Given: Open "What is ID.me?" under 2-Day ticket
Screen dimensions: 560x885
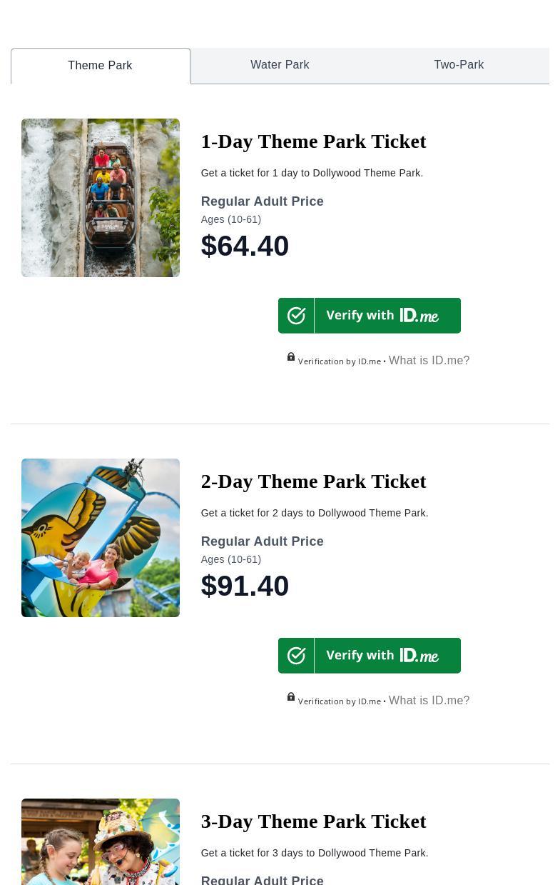Looking at the screenshot, I should click(429, 701).
